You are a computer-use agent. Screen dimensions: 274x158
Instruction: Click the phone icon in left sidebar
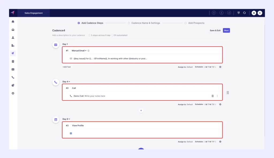(13, 78)
